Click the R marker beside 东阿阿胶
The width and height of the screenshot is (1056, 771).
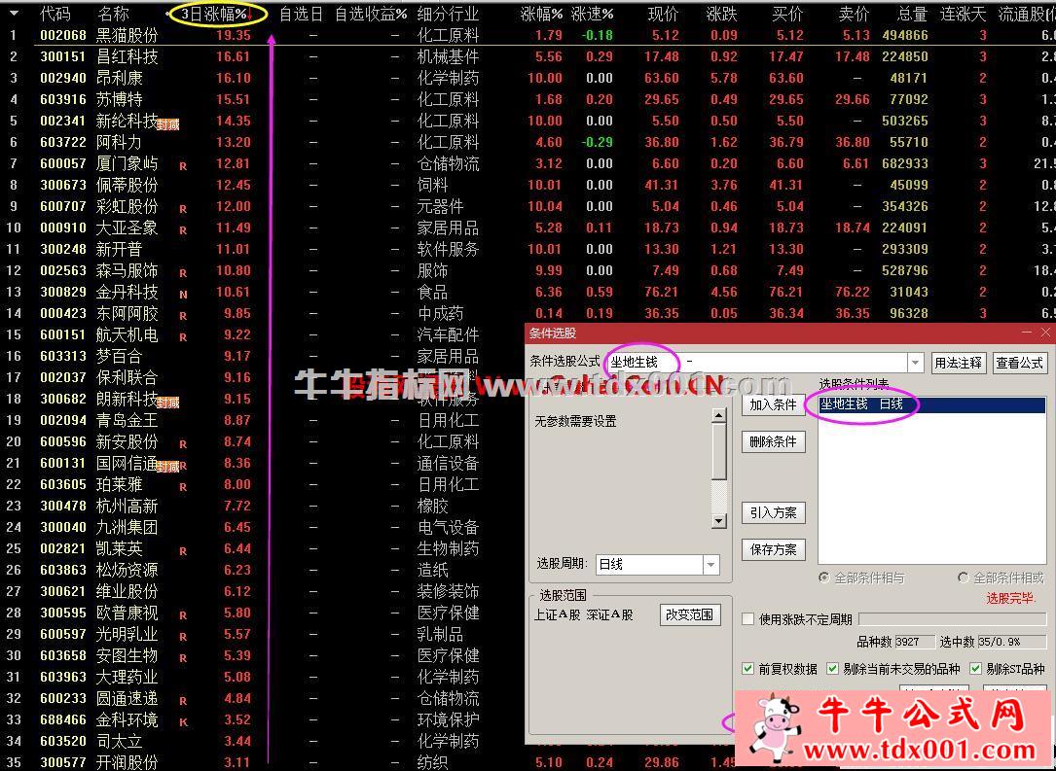click(x=183, y=316)
